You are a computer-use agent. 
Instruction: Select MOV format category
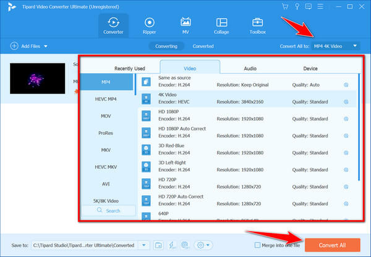(x=107, y=116)
